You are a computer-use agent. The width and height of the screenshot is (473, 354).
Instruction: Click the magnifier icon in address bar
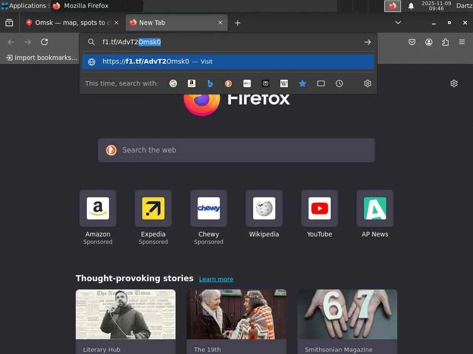coord(91,42)
